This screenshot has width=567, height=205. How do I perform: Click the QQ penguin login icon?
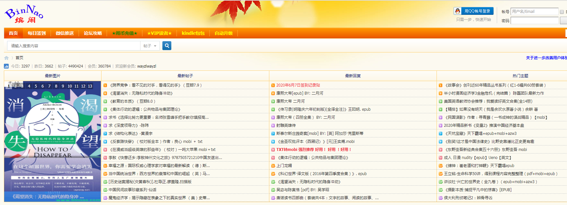457,11
